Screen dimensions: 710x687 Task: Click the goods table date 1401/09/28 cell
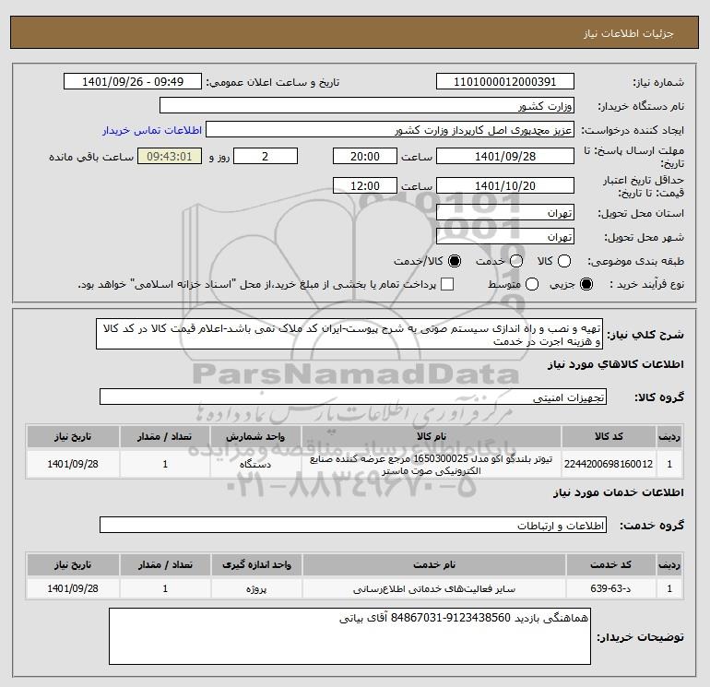(x=73, y=464)
